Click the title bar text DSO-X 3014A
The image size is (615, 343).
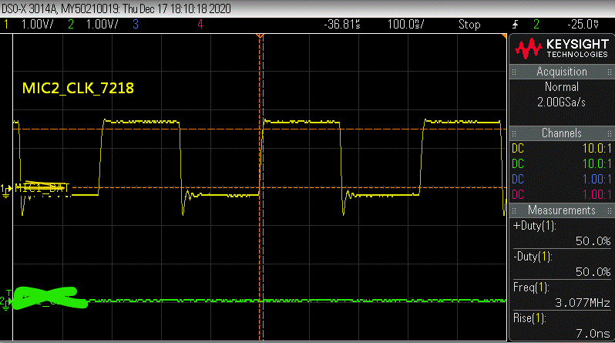(x=30, y=8)
